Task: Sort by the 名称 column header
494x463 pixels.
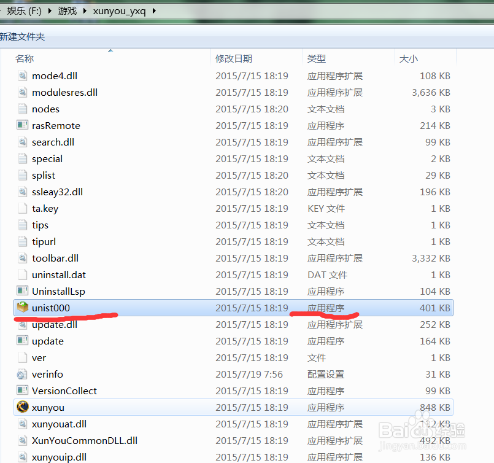Action: click(x=25, y=58)
